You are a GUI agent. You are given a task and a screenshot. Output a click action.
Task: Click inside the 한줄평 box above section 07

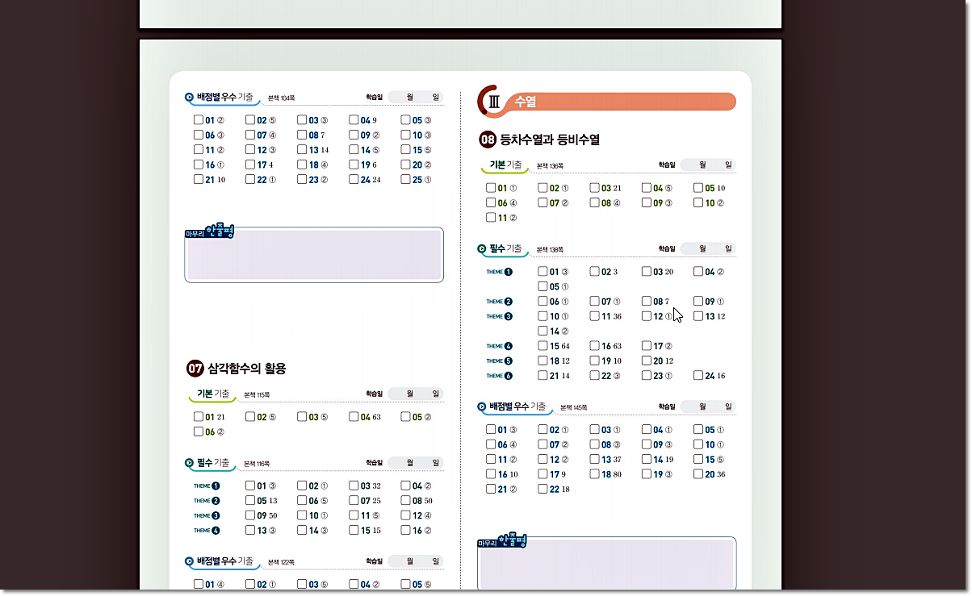[x=315, y=255]
